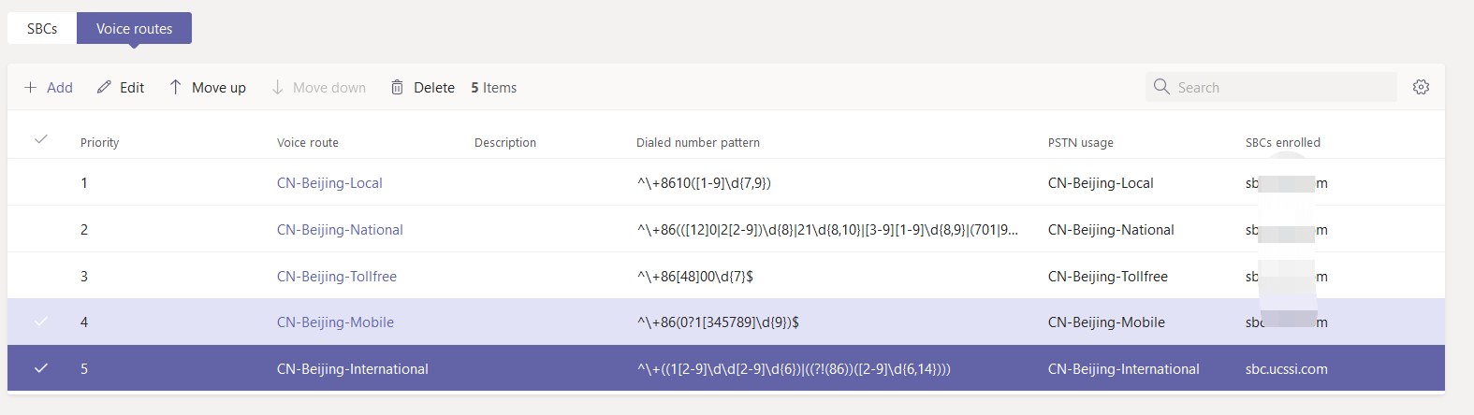Click the search magnifier icon
This screenshot has width=1474, height=415.
1161,86
